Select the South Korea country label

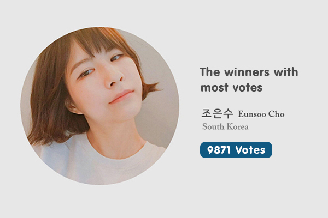pos(225,126)
